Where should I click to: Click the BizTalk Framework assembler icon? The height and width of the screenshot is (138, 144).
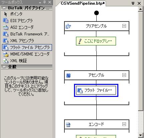(6, 34)
